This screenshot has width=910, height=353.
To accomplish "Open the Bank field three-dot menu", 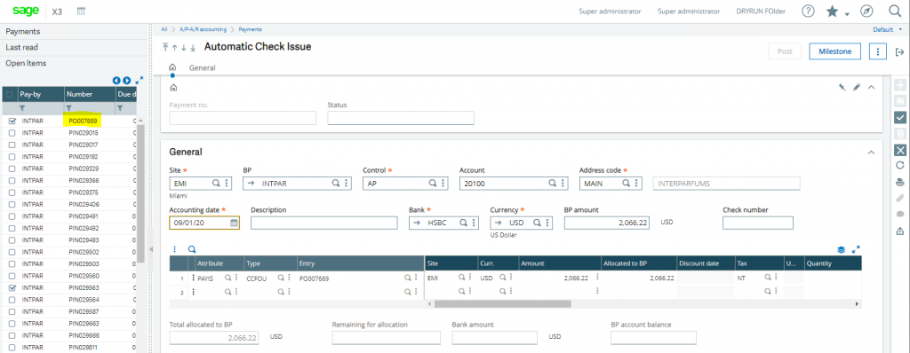I will point(475,223).
